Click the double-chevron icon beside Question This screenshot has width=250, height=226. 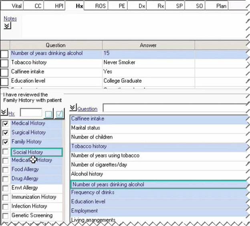[73, 108]
